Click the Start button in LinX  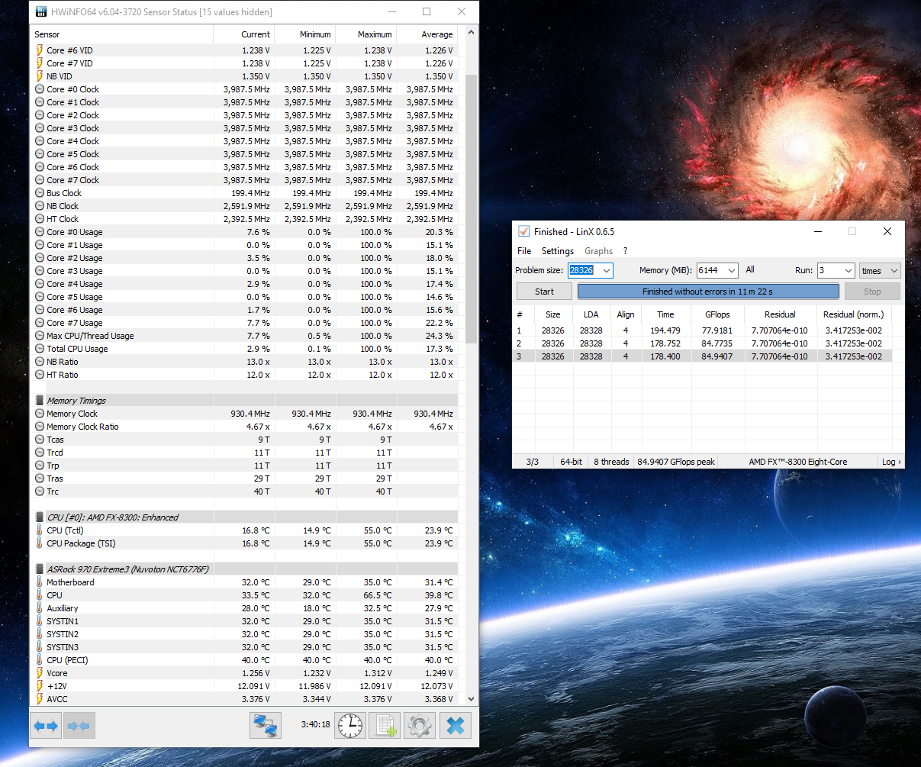click(544, 292)
